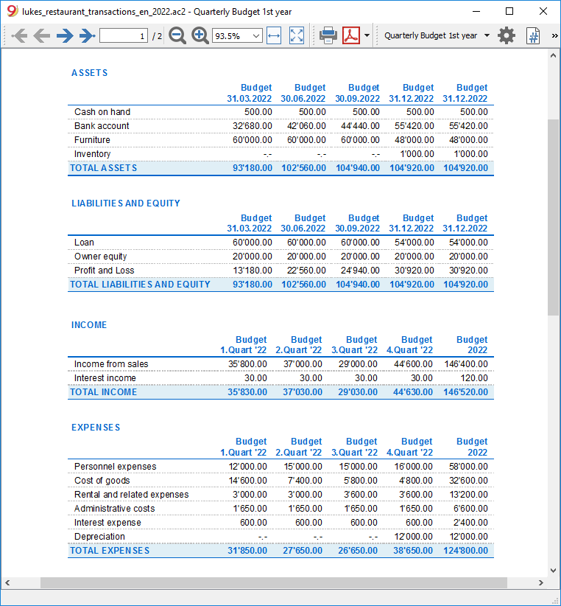Open Quarterly Budget 1st year dropdown
The image size is (561, 606).
point(437,35)
